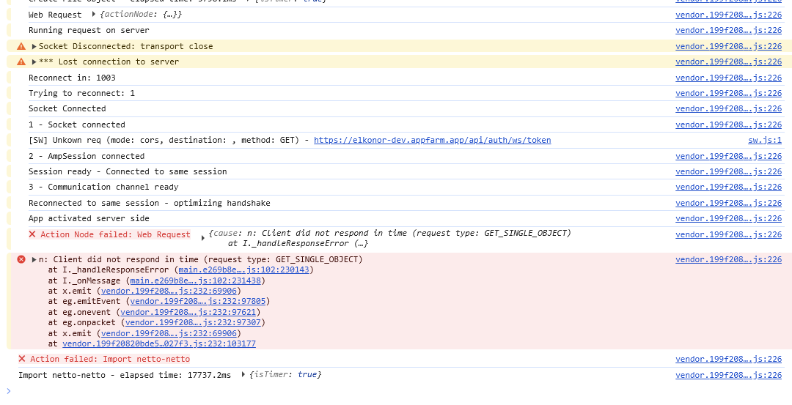Click the console prompt input chevron
The height and width of the screenshot is (405, 792).
point(9,390)
